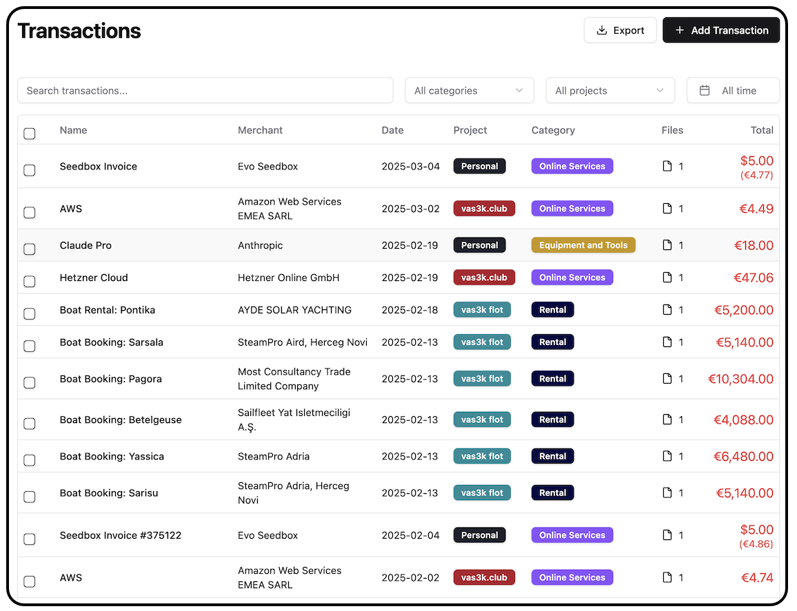Click the plus icon on Add Transaction
Screen dimensions: 797x611
tap(679, 30)
